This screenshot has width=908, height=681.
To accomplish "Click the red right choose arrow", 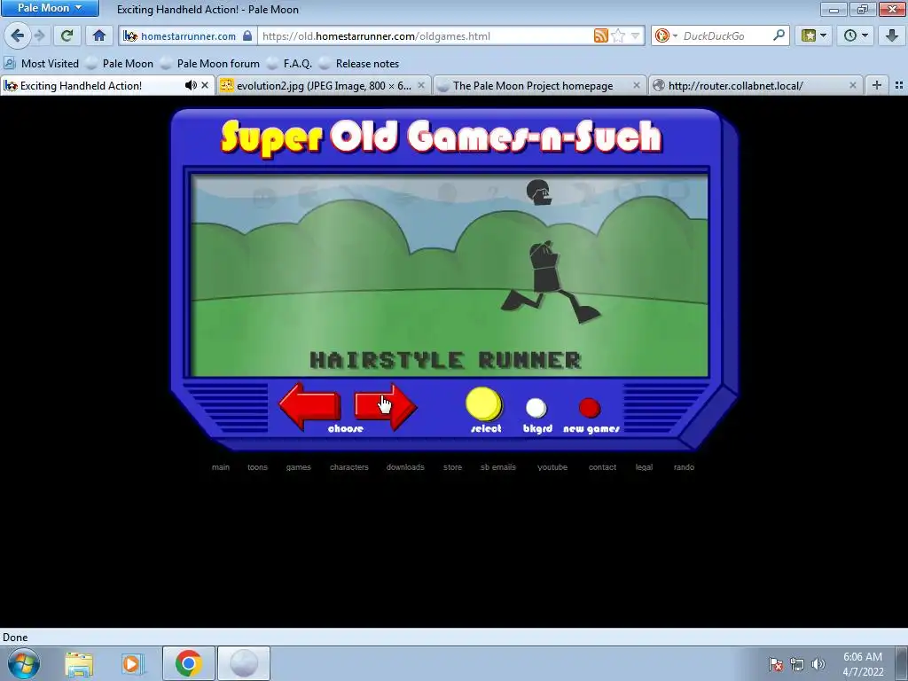I will click(386, 406).
